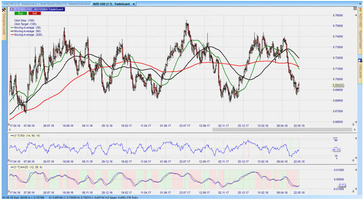
Task: Click the status bar OHLC readout
Action: (x=93, y=198)
